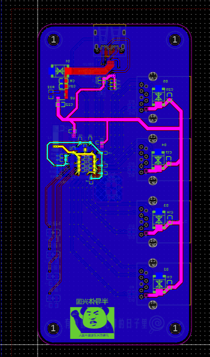The height and width of the screenshot is (357, 210).
Task: Select the GND test pad above D5
Action: click(x=153, y=76)
